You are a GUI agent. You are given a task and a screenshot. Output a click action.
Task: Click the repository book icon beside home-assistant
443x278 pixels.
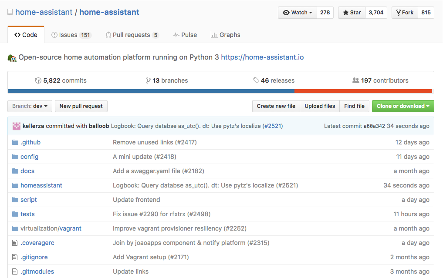10,12
